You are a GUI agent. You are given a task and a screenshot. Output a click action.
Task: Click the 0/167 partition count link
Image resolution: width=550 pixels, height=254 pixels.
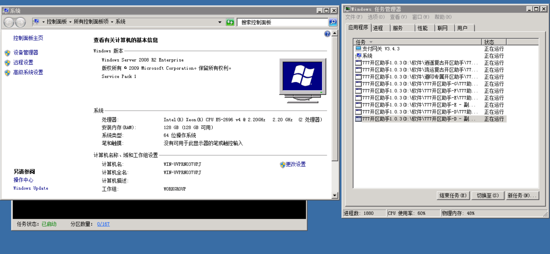103,224
